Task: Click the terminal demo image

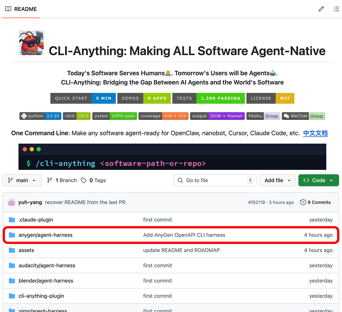Action: point(172,157)
